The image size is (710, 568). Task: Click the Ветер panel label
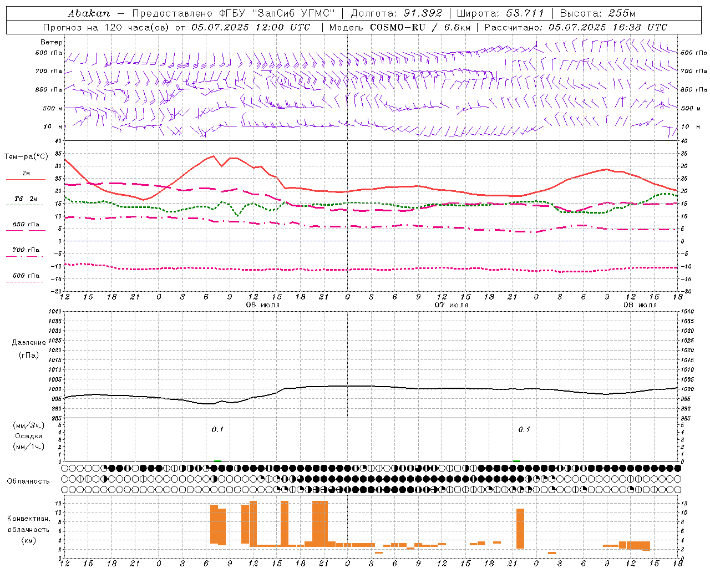(52, 42)
